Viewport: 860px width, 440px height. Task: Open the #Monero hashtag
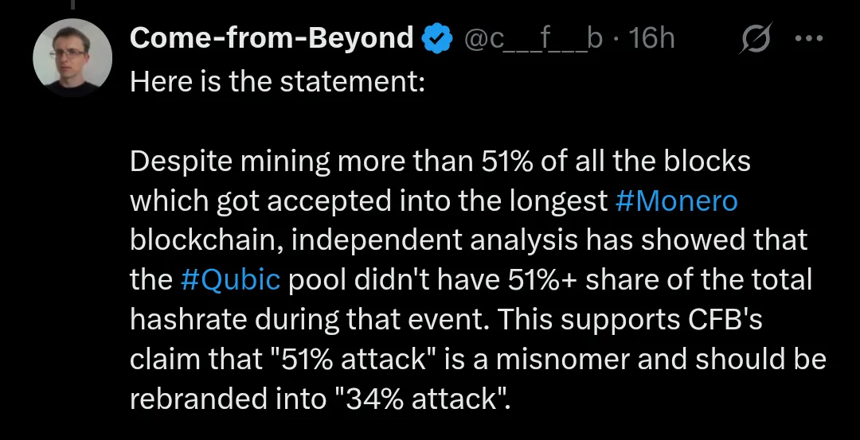(x=677, y=201)
